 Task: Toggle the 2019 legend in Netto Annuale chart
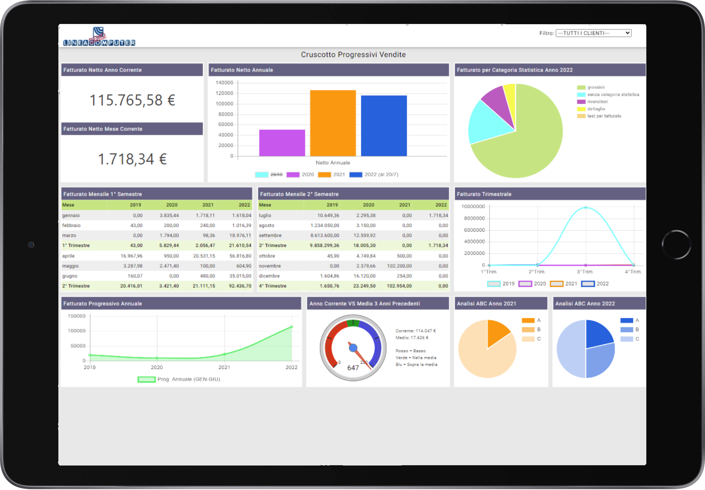click(x=268, y=175)
